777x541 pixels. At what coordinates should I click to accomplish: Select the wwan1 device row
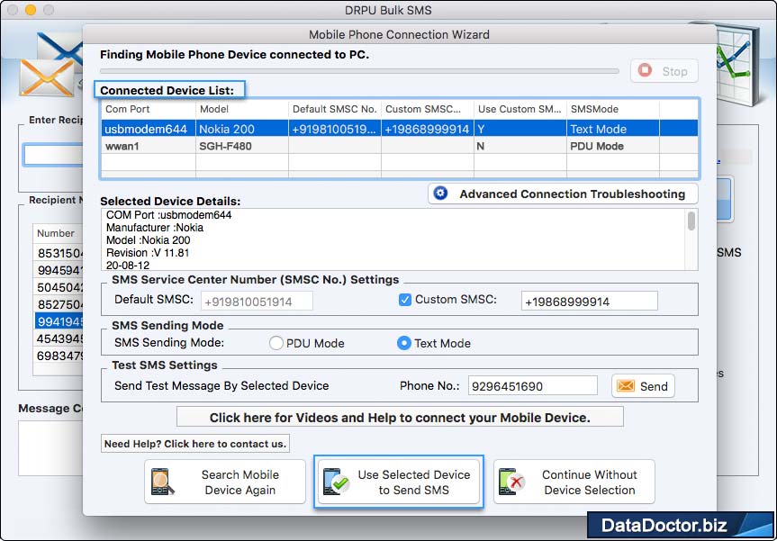pyautogui.click(x=400, y=146)
